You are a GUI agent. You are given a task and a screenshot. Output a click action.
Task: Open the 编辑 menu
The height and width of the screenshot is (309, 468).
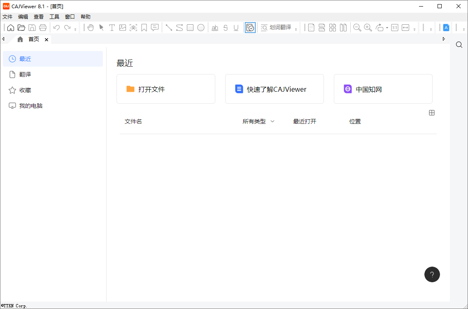point(23,17)
